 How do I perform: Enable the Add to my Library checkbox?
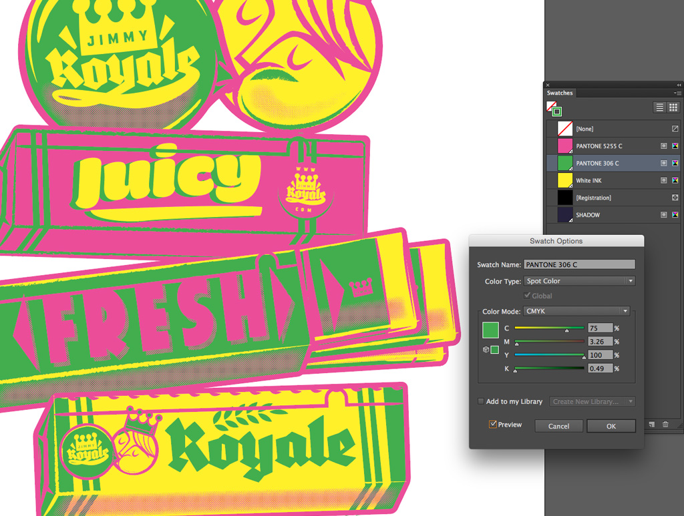481,401
